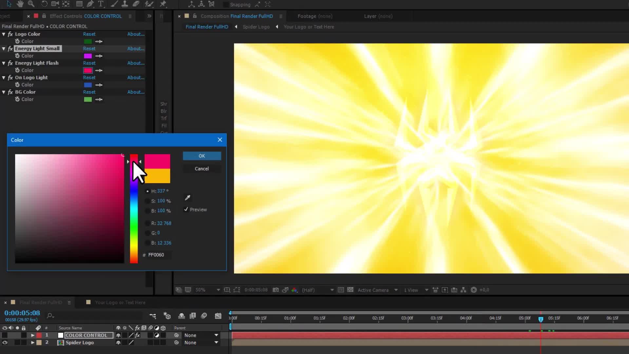Expand BG Color effect section
629x354 pixels.
click(4, 92)
